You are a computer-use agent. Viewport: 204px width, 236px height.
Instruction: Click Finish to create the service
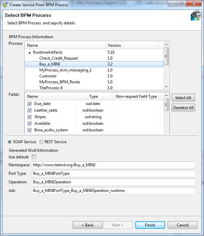[x=150, y=225]
